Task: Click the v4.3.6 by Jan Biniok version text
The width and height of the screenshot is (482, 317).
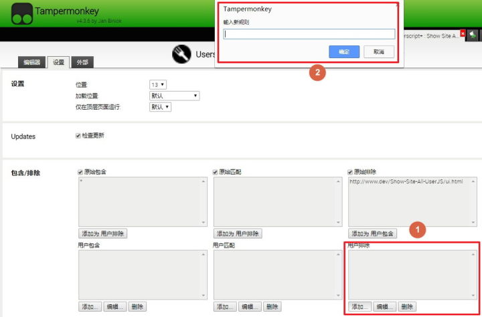Action: (x=99, y=21)
